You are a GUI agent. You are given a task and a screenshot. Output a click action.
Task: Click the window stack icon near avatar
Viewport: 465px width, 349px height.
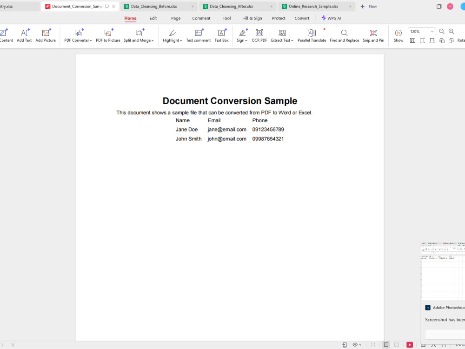pos(439,7)
